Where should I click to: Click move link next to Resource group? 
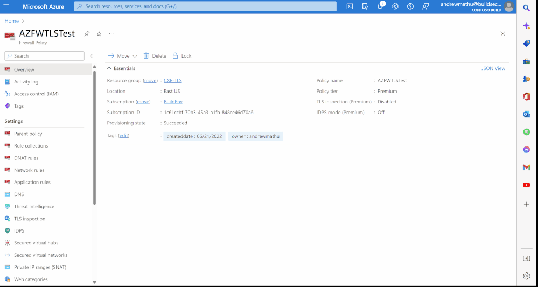(x=150, y=81)
